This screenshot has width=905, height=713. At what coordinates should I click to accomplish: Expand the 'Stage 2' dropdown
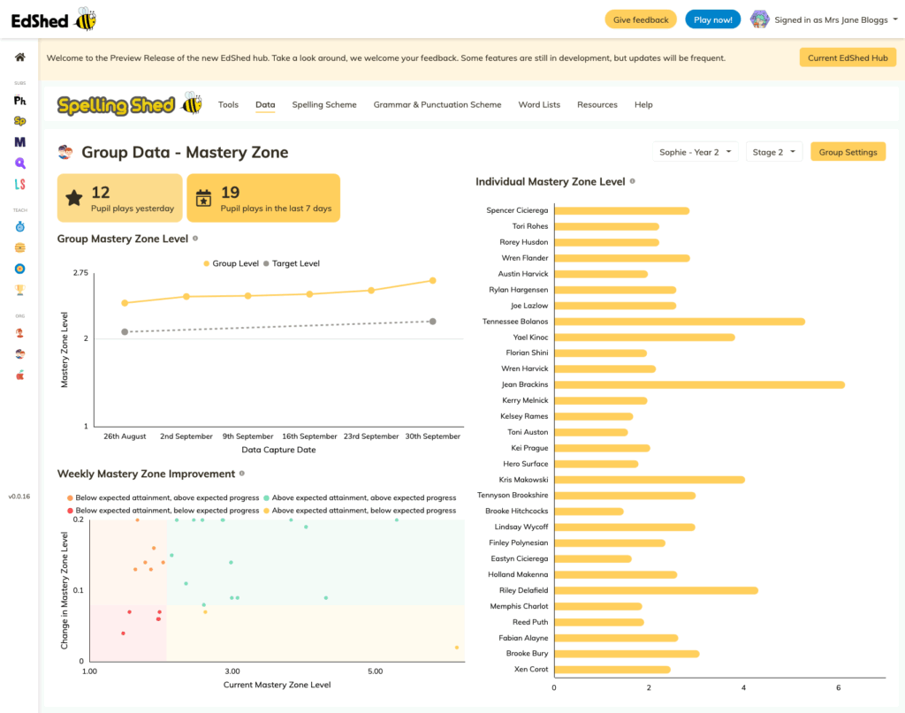point(774,152)
